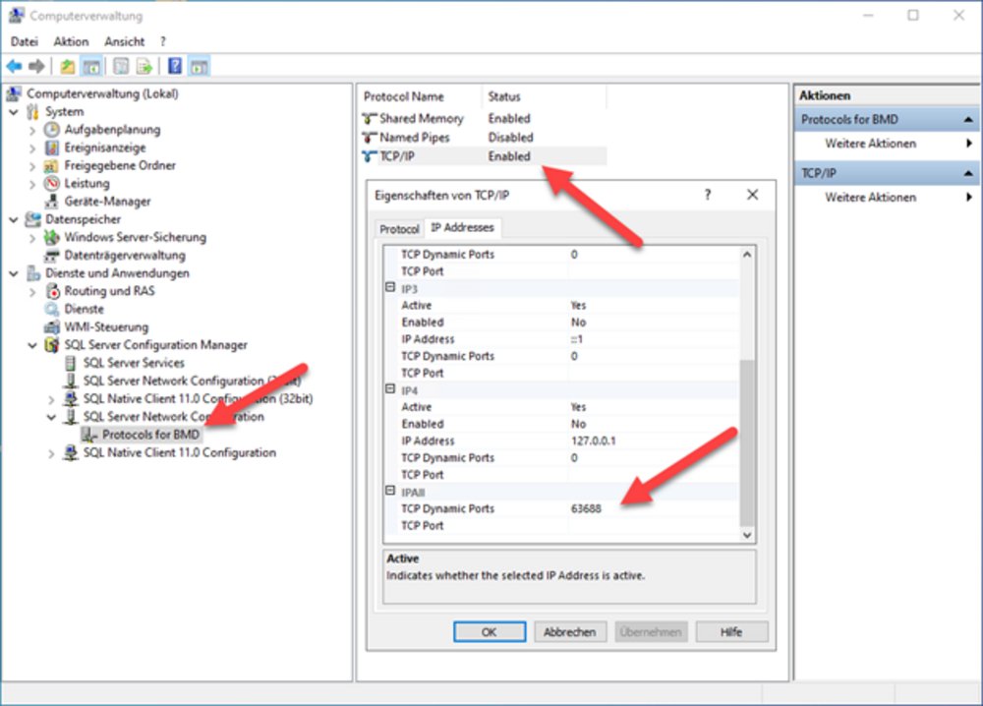Click the blue help toolbar icon
Viewport: 983px width, 706px height.
pyautogui.click(x=175, y=65)
